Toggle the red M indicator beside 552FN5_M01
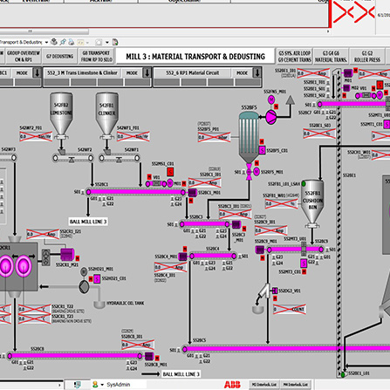 coord(277,106)
